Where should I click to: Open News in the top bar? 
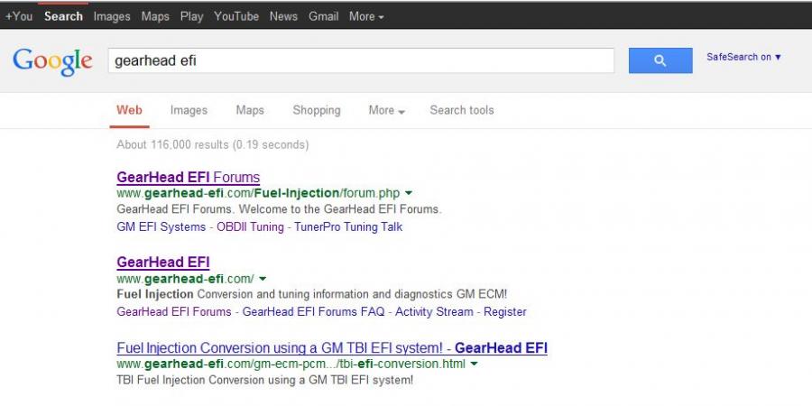(283, 16)
